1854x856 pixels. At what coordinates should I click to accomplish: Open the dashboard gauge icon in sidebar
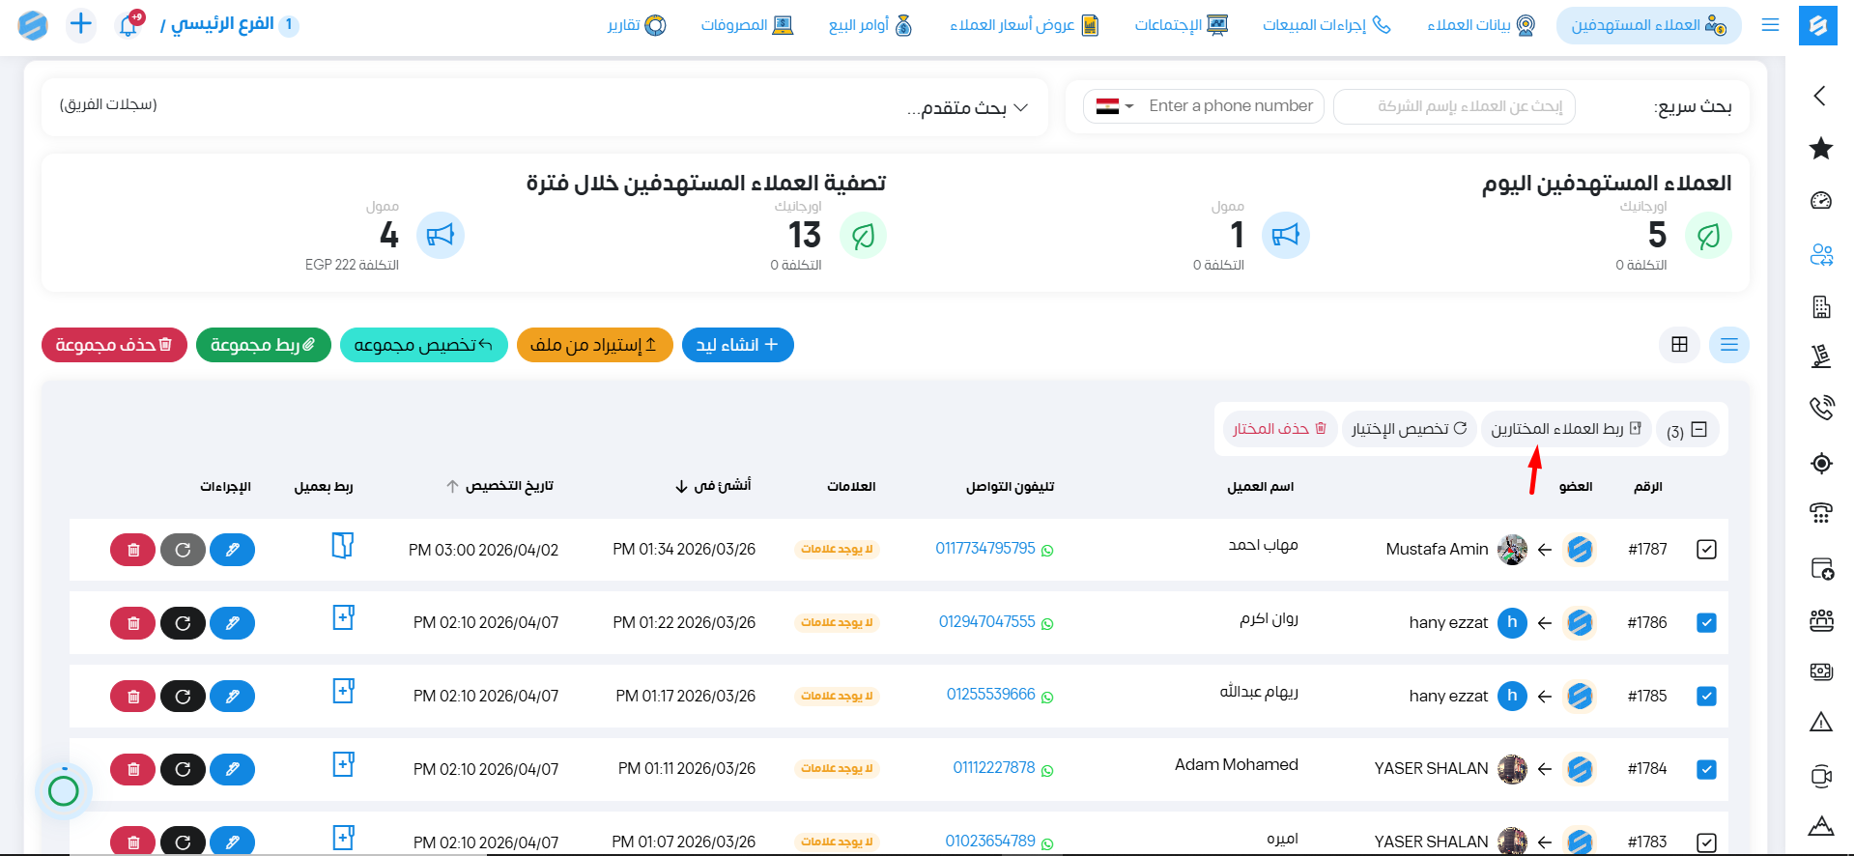pos(1820,201)
